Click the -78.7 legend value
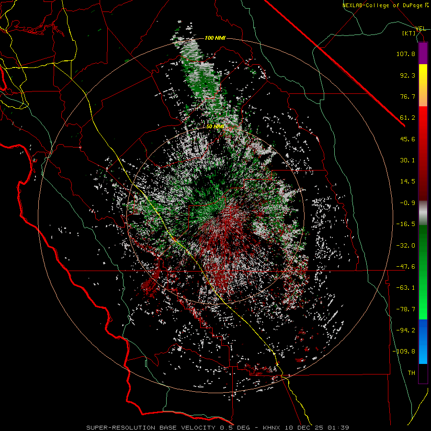 coord(406,309)
